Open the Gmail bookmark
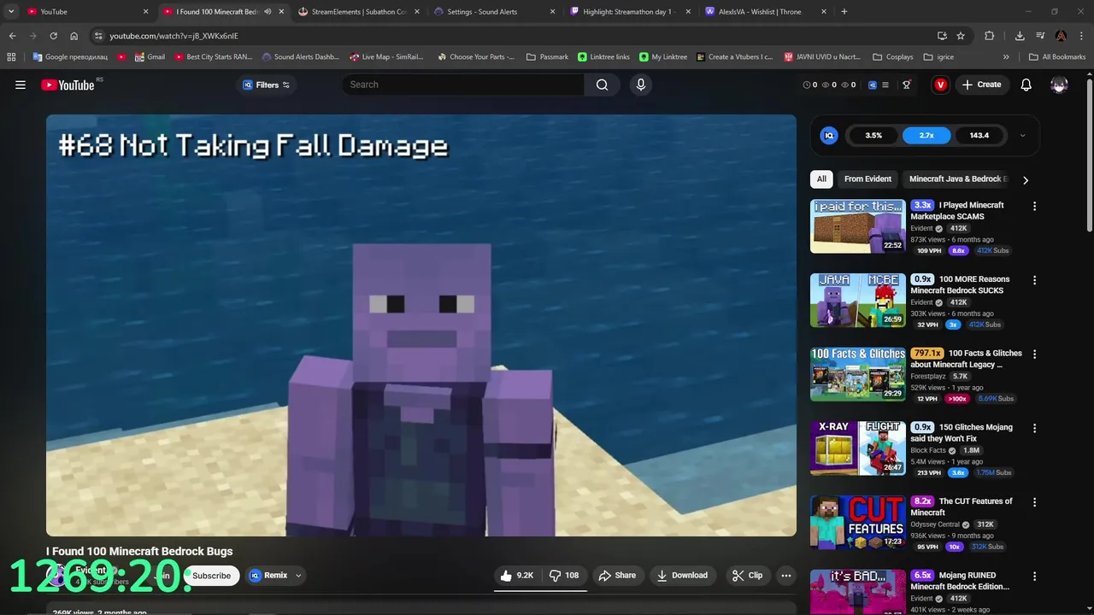This screenshot has width=1094, height=615. [150, 57]
